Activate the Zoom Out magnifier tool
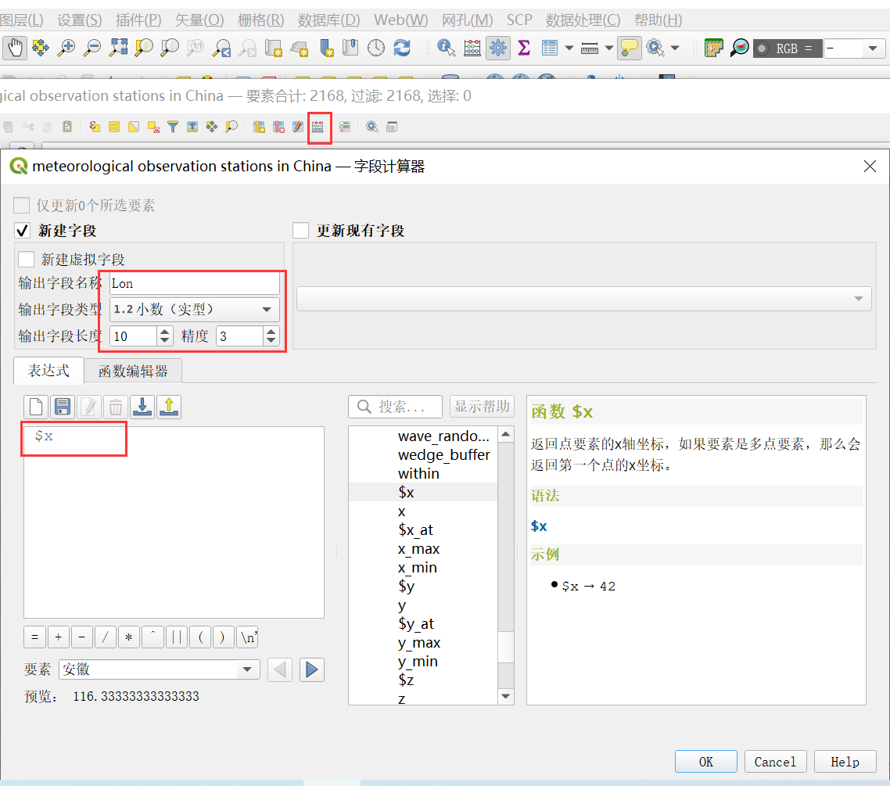Image resolution: width=890 pixels, height=786 pixels. pyautogui.click(x=92, y=48)
